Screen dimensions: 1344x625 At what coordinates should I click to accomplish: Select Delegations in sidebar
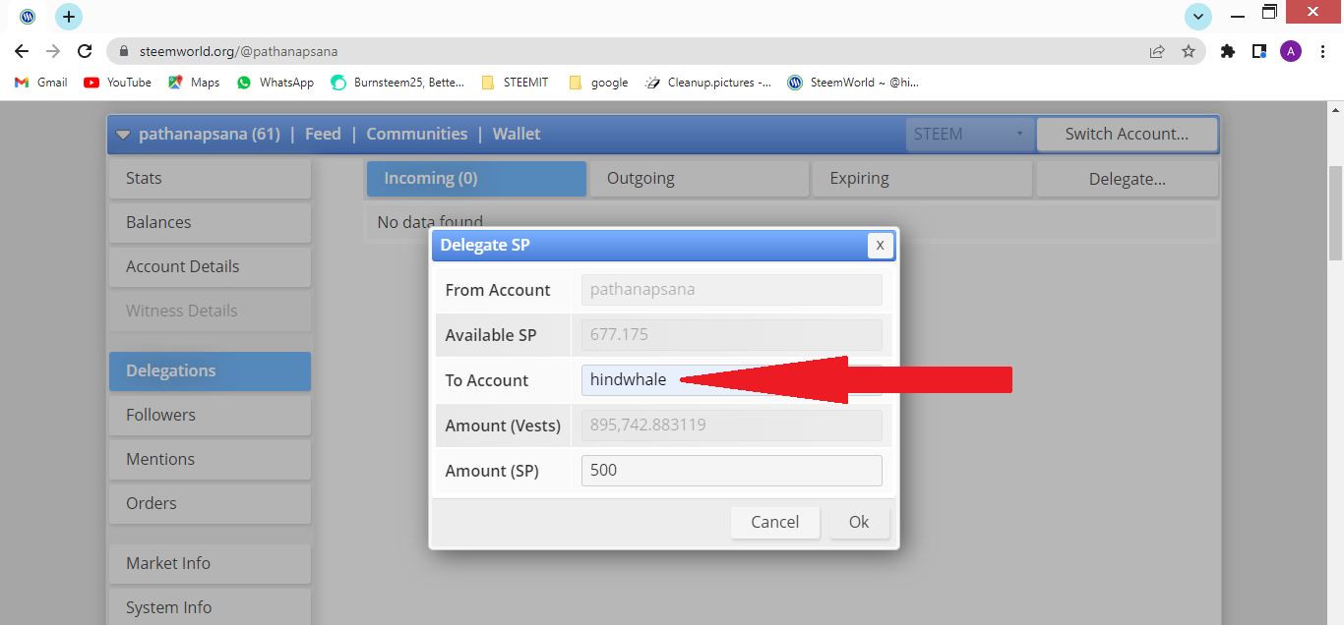210,370
